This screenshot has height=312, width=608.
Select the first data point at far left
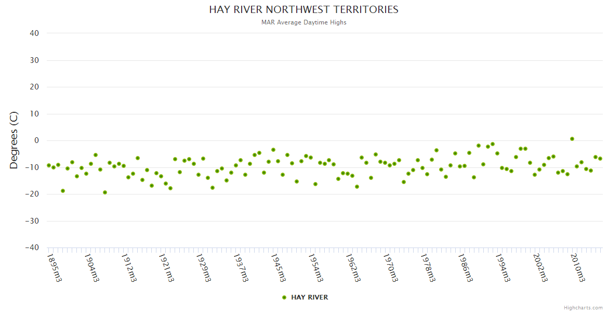[49, 165]
